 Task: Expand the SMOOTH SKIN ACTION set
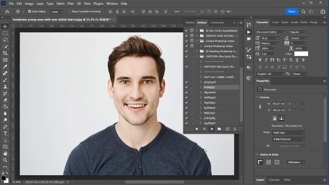[197, 36]
